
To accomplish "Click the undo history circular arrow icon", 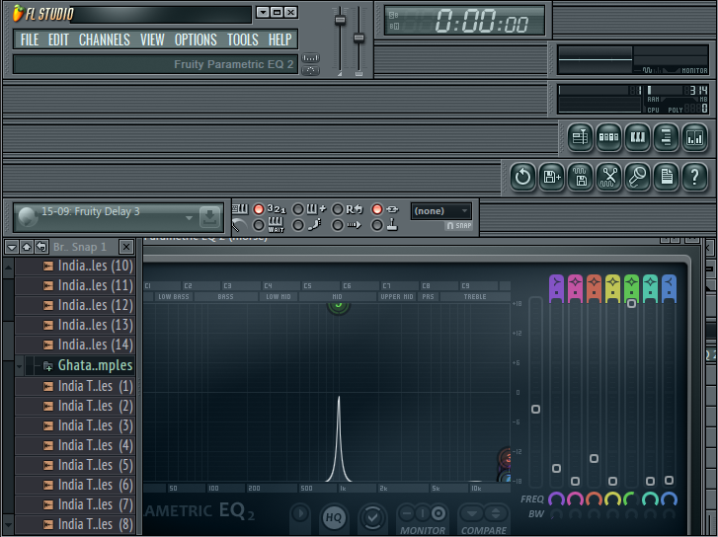I will click(x=522, y=177).
